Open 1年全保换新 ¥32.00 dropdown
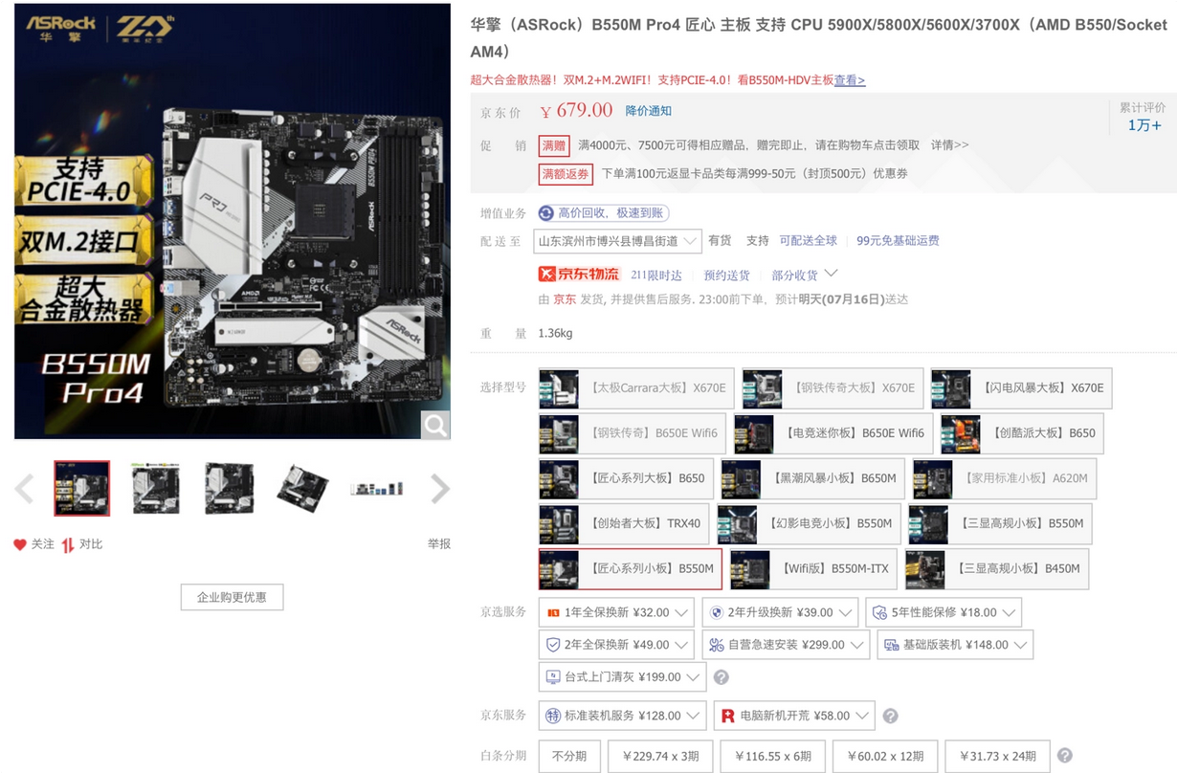The width and height of the screenshot is (1177, 773). pyautogui.click(x=616, y=612)
